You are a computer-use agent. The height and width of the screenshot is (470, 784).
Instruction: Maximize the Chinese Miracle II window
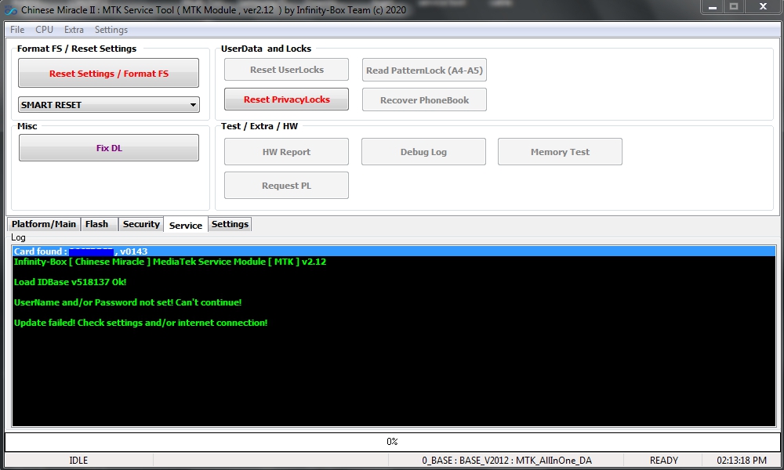[x=734, y=7]
